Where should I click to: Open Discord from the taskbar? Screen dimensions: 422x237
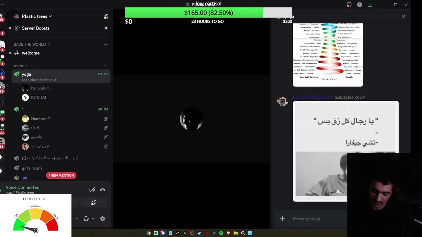point(163,233)
